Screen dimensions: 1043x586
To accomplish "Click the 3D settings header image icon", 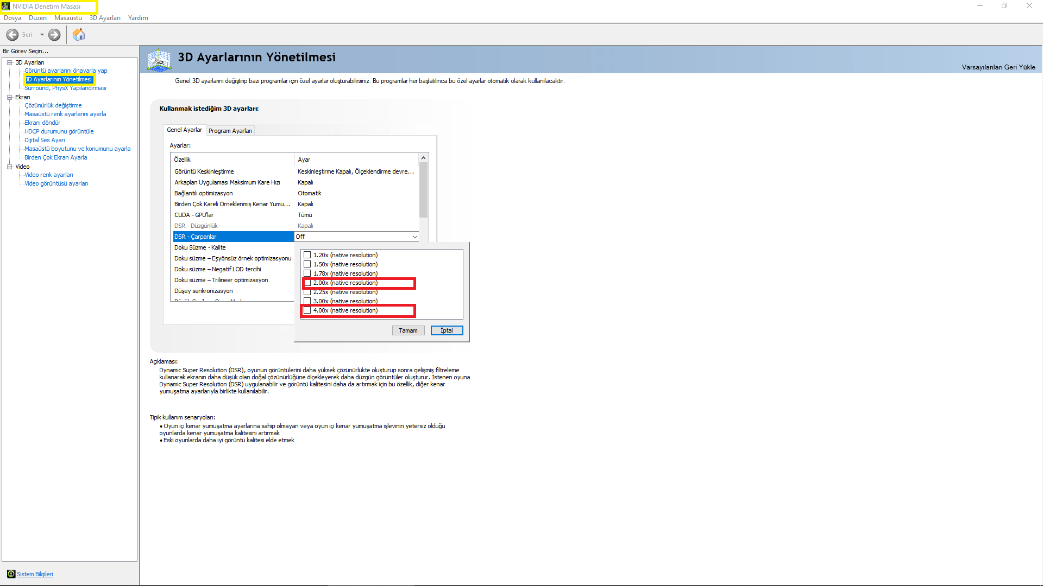I will tap(159, 60).
